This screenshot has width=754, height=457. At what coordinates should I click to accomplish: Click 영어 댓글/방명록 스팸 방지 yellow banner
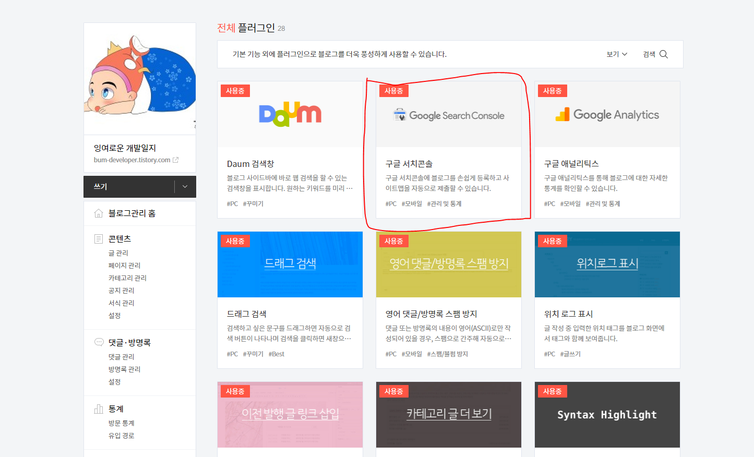pyautogui.click(x=449, y=264)
